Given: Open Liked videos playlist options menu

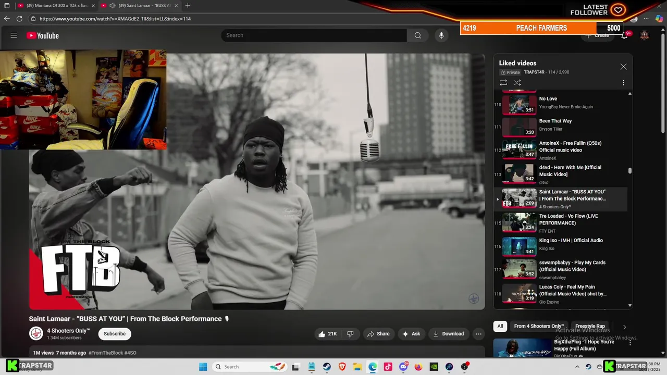Looking at the screenshot, I should pos(623,83).
